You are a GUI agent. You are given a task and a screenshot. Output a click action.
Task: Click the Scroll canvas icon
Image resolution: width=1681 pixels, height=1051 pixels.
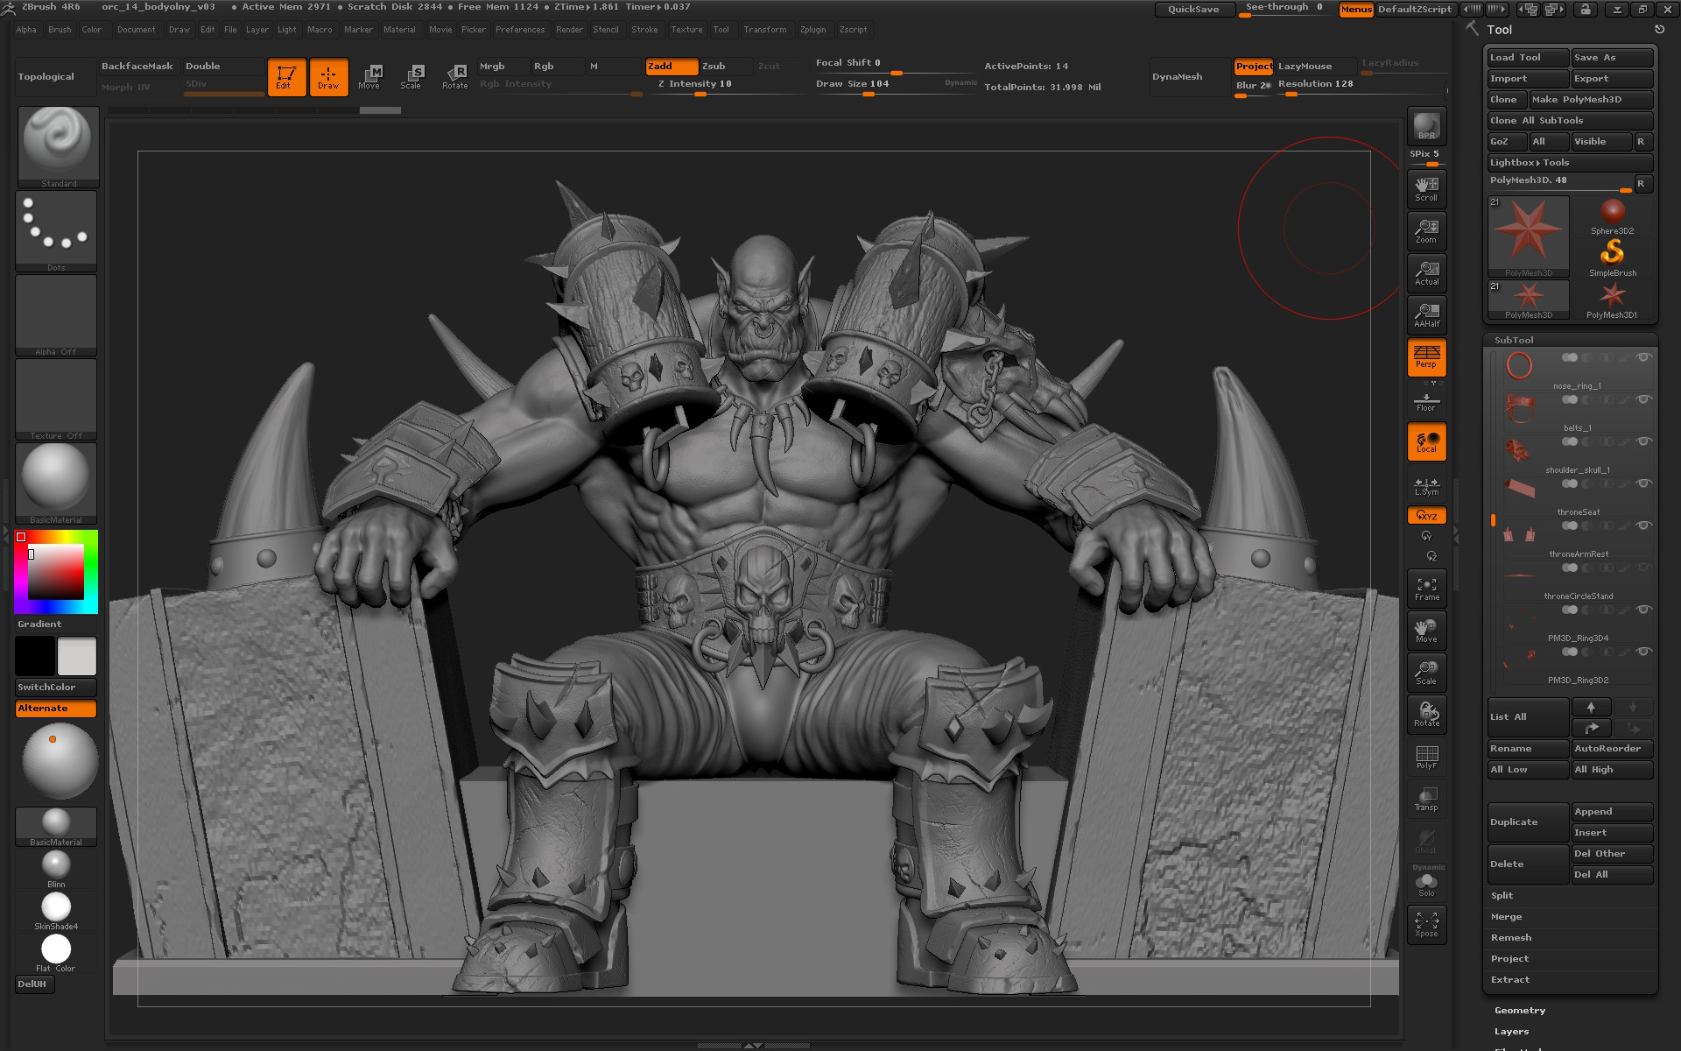click(x=1426, y=189)
